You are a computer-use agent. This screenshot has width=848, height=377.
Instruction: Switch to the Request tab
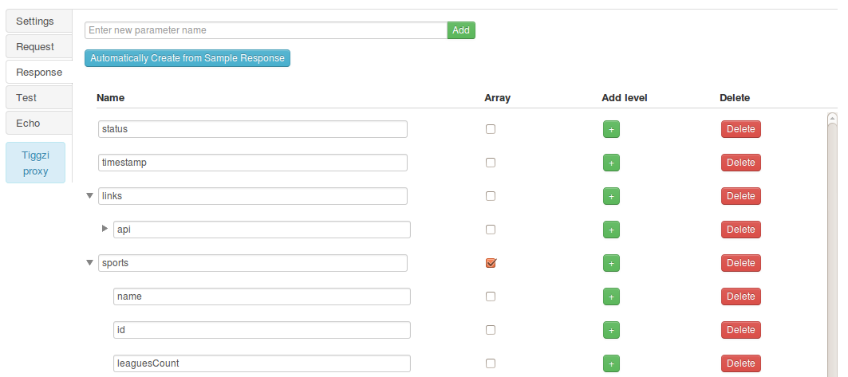[35, 47]
